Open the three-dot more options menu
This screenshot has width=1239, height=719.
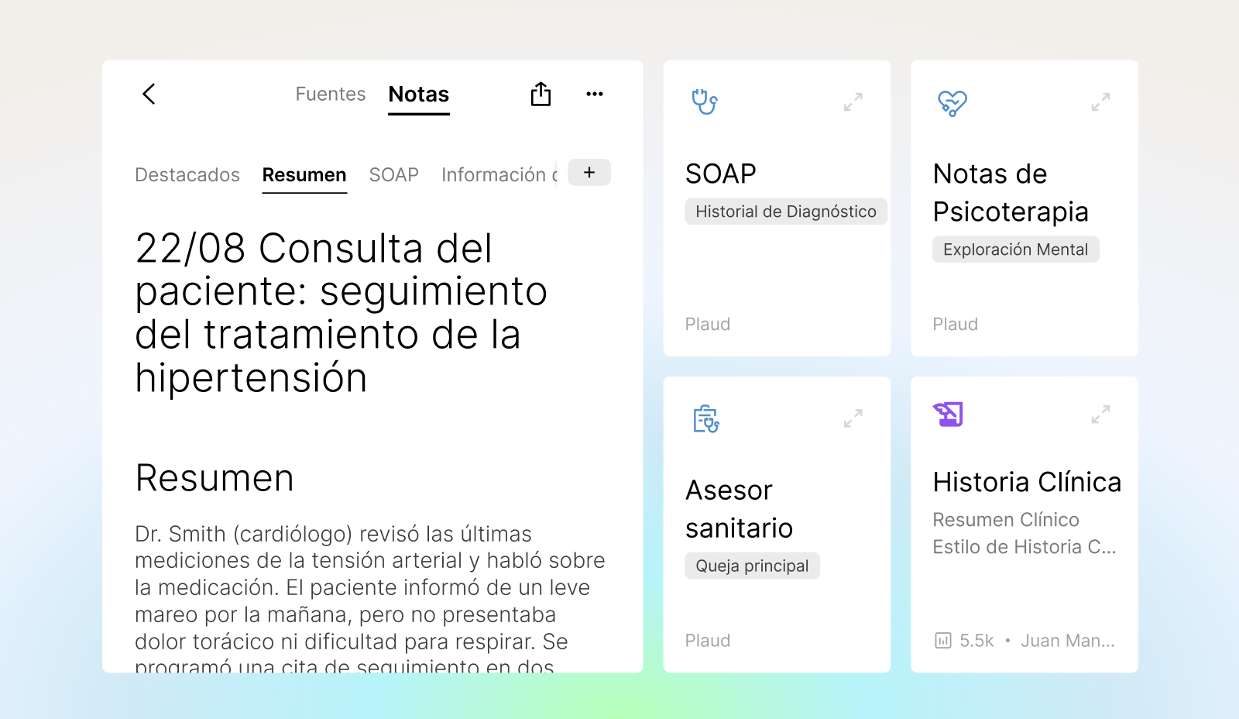pos(594,94)
